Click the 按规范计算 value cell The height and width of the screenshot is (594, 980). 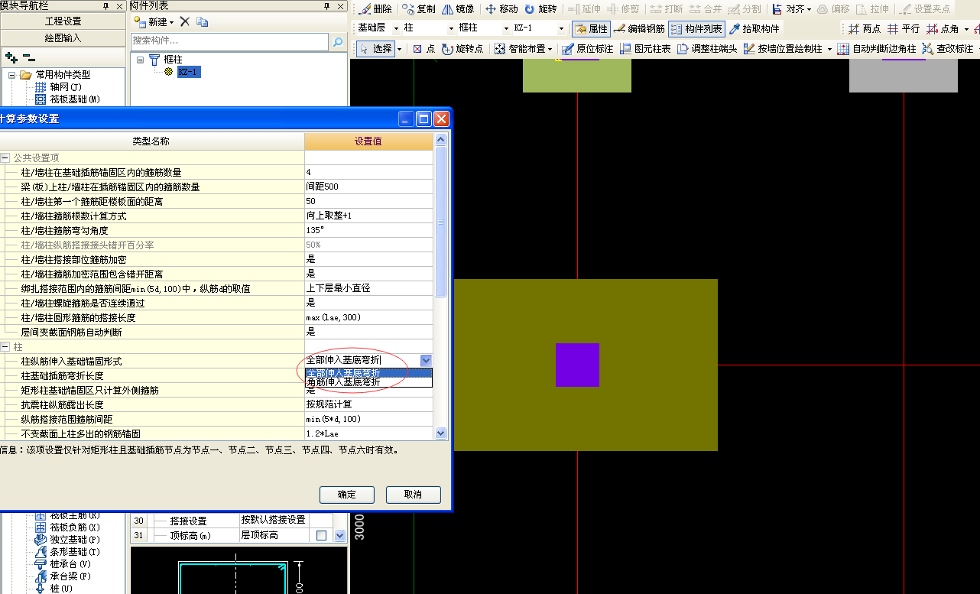pyautogui.click(x=368, y=404)
